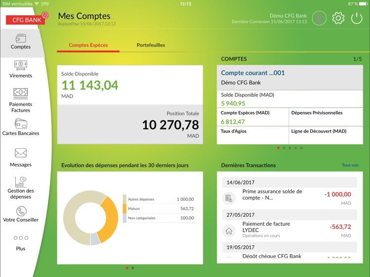Open settings gear icon

coord(338,18)
